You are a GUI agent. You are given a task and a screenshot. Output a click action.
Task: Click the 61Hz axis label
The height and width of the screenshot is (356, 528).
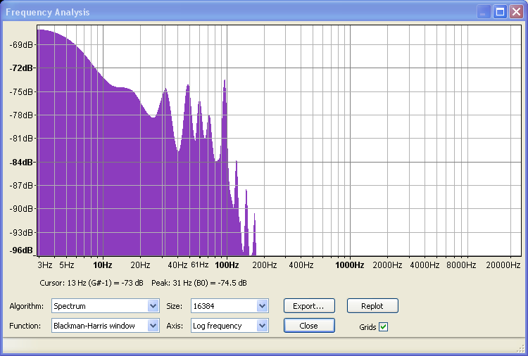(200, 265)
